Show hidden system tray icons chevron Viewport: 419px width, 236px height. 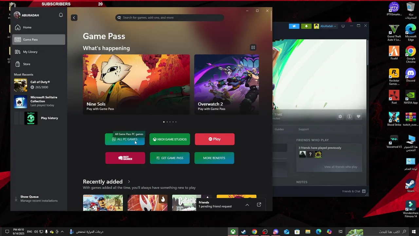coord(62,232)
